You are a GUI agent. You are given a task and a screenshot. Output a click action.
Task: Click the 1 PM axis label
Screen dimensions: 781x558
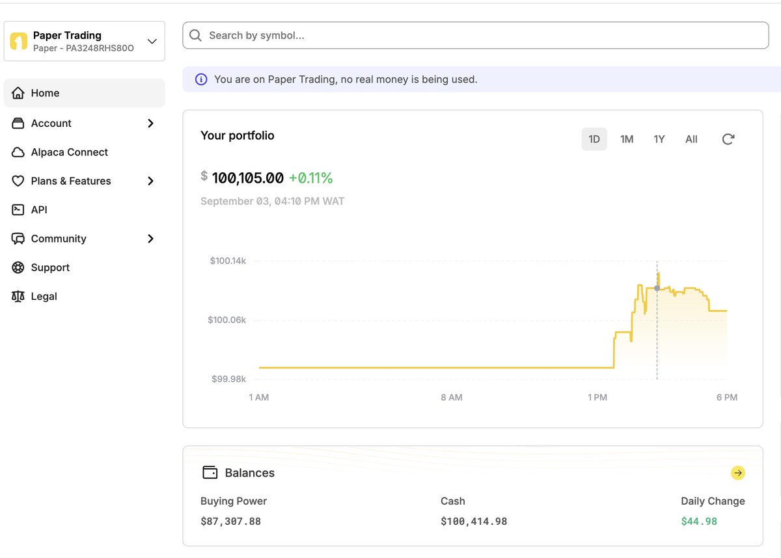597,397
